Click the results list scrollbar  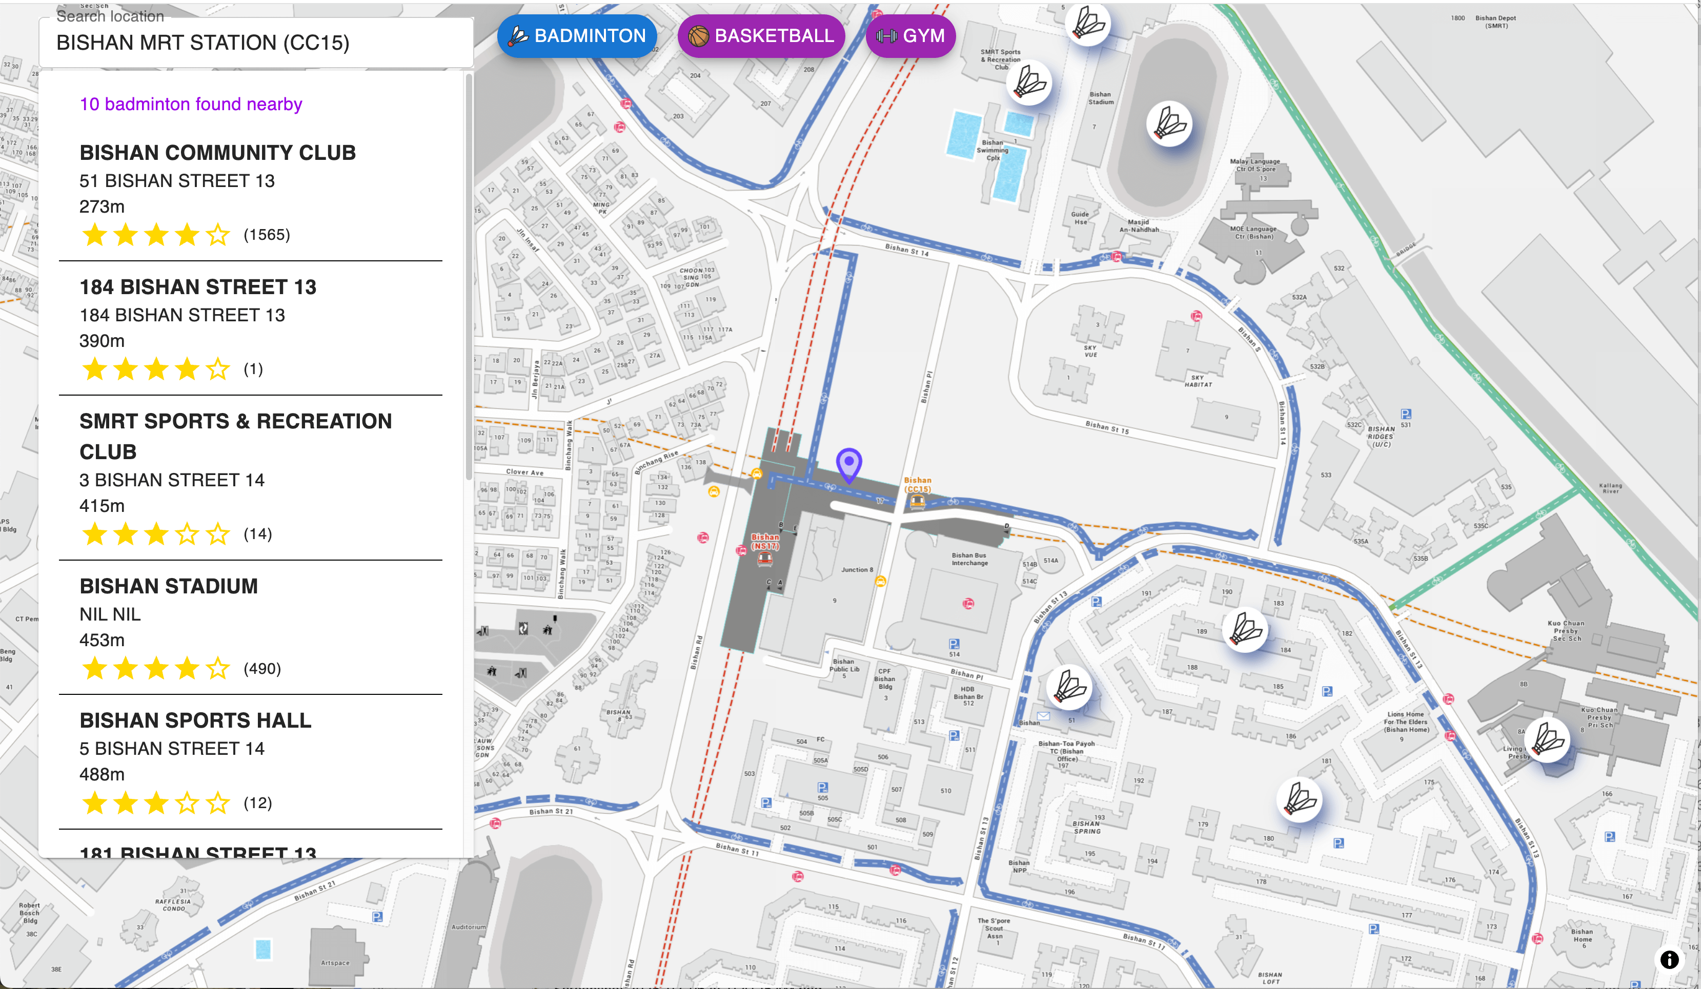[x=469, y=277]
